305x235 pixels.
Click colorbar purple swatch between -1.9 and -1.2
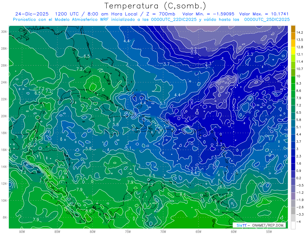(293, 196)
